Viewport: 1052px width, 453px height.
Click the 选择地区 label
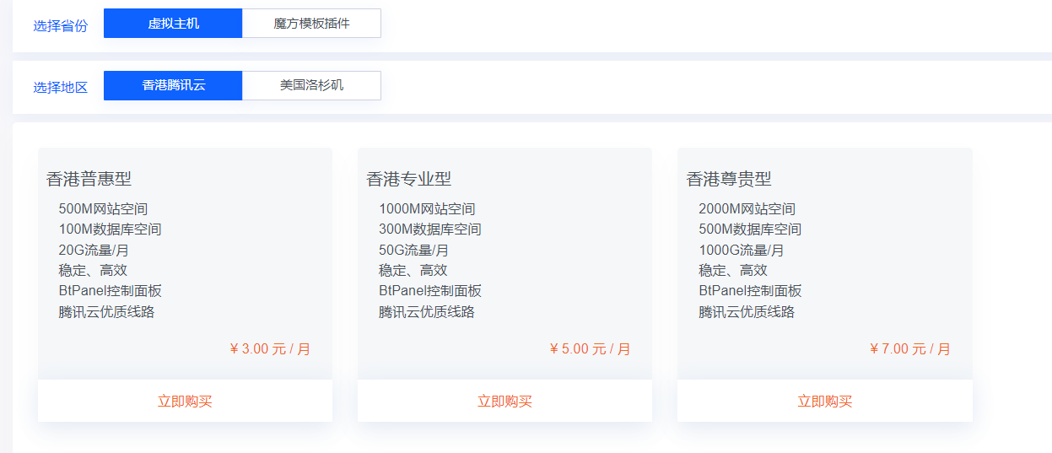pos(61,87)
